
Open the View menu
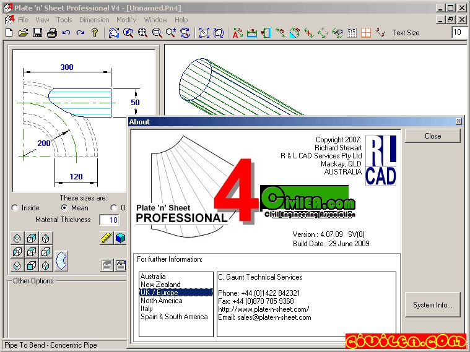coord(42,20)
